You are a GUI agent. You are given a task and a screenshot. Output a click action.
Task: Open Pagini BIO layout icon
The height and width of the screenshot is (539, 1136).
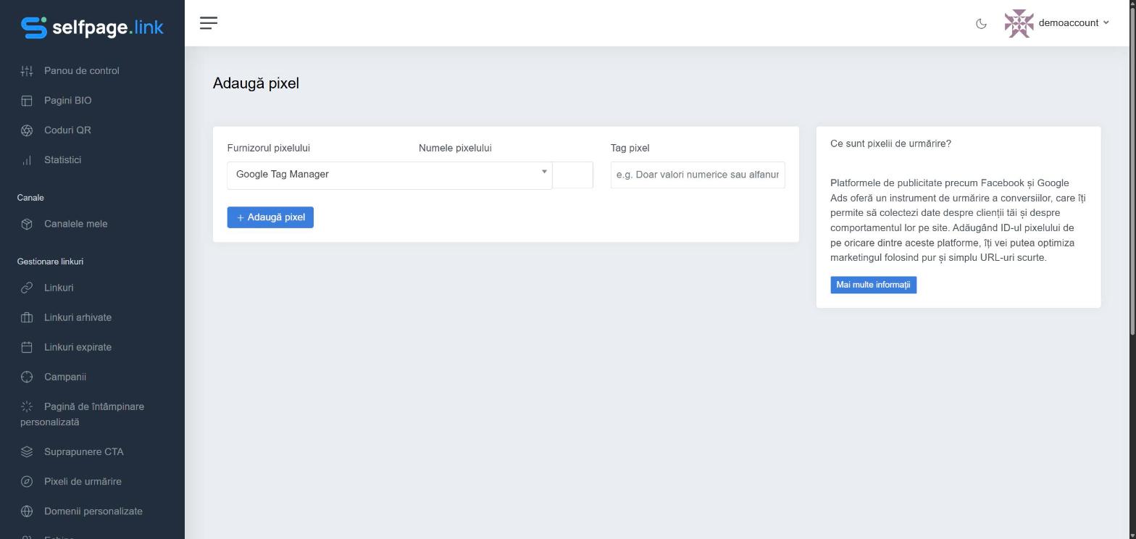27,101
